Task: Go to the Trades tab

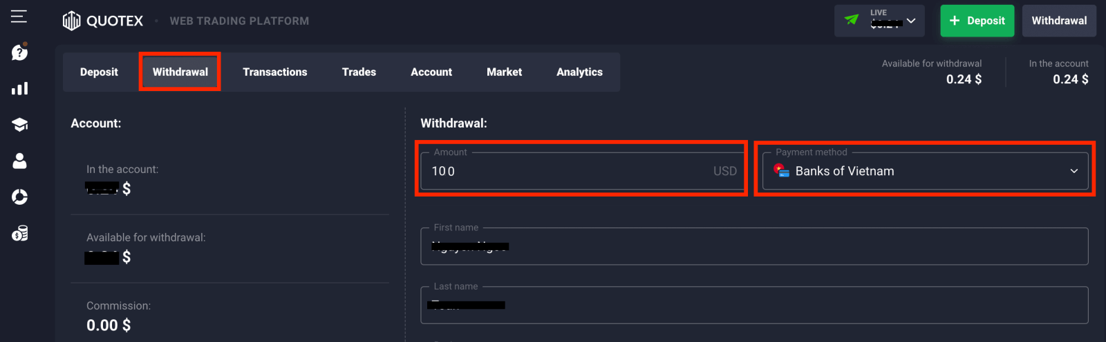Action: [359, 72]
